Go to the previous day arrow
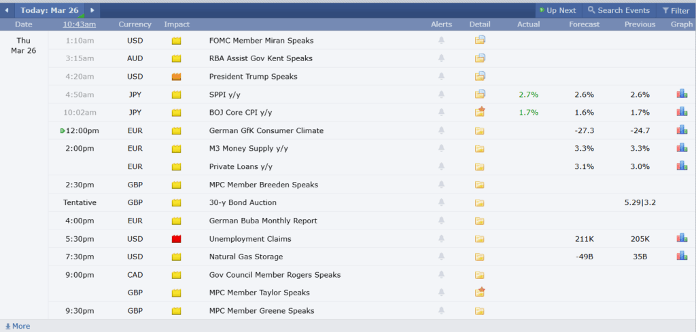696x332 pixels. (7, 10)
